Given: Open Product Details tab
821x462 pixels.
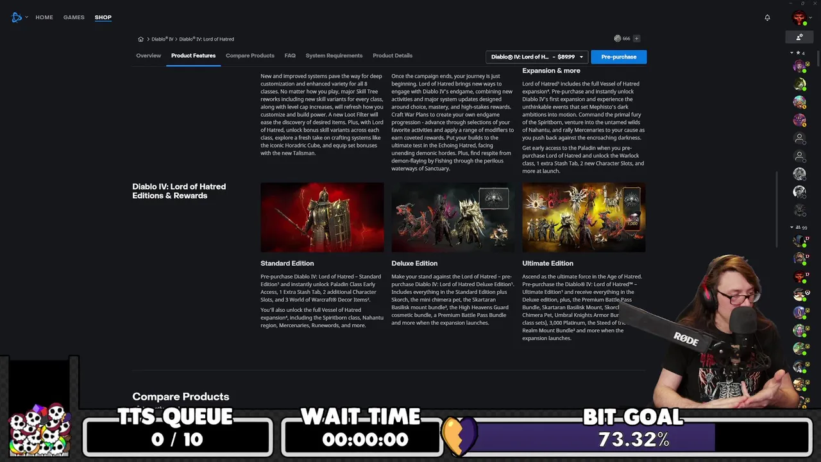Looking at the screenshot, I should (x=393, y=56).
